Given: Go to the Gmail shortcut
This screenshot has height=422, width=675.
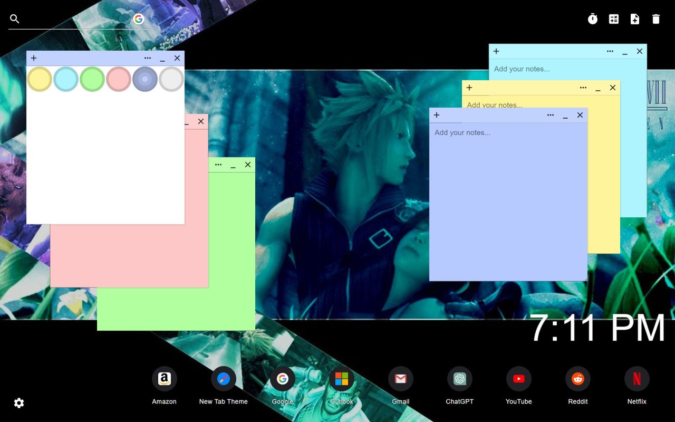Looking at the screenshot, I should tap(401, 379).
